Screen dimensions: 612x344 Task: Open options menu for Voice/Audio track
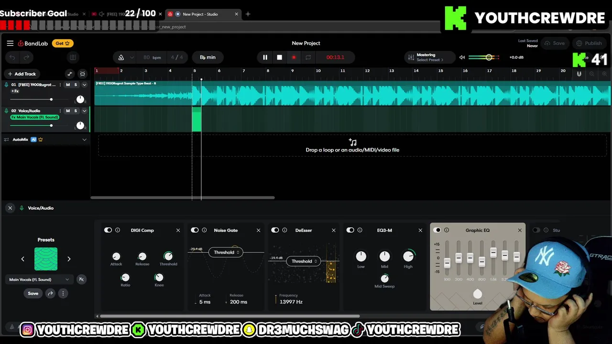pyautogui.click(x=60, y=111)
